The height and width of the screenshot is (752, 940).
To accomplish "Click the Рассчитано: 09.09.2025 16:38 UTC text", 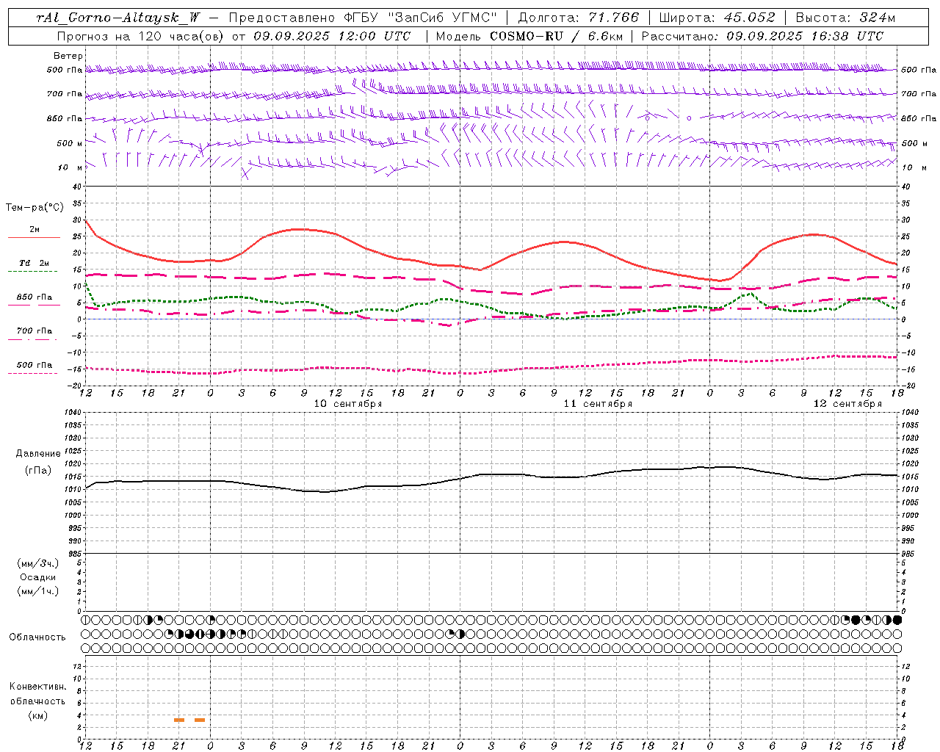I will point(762,35).
